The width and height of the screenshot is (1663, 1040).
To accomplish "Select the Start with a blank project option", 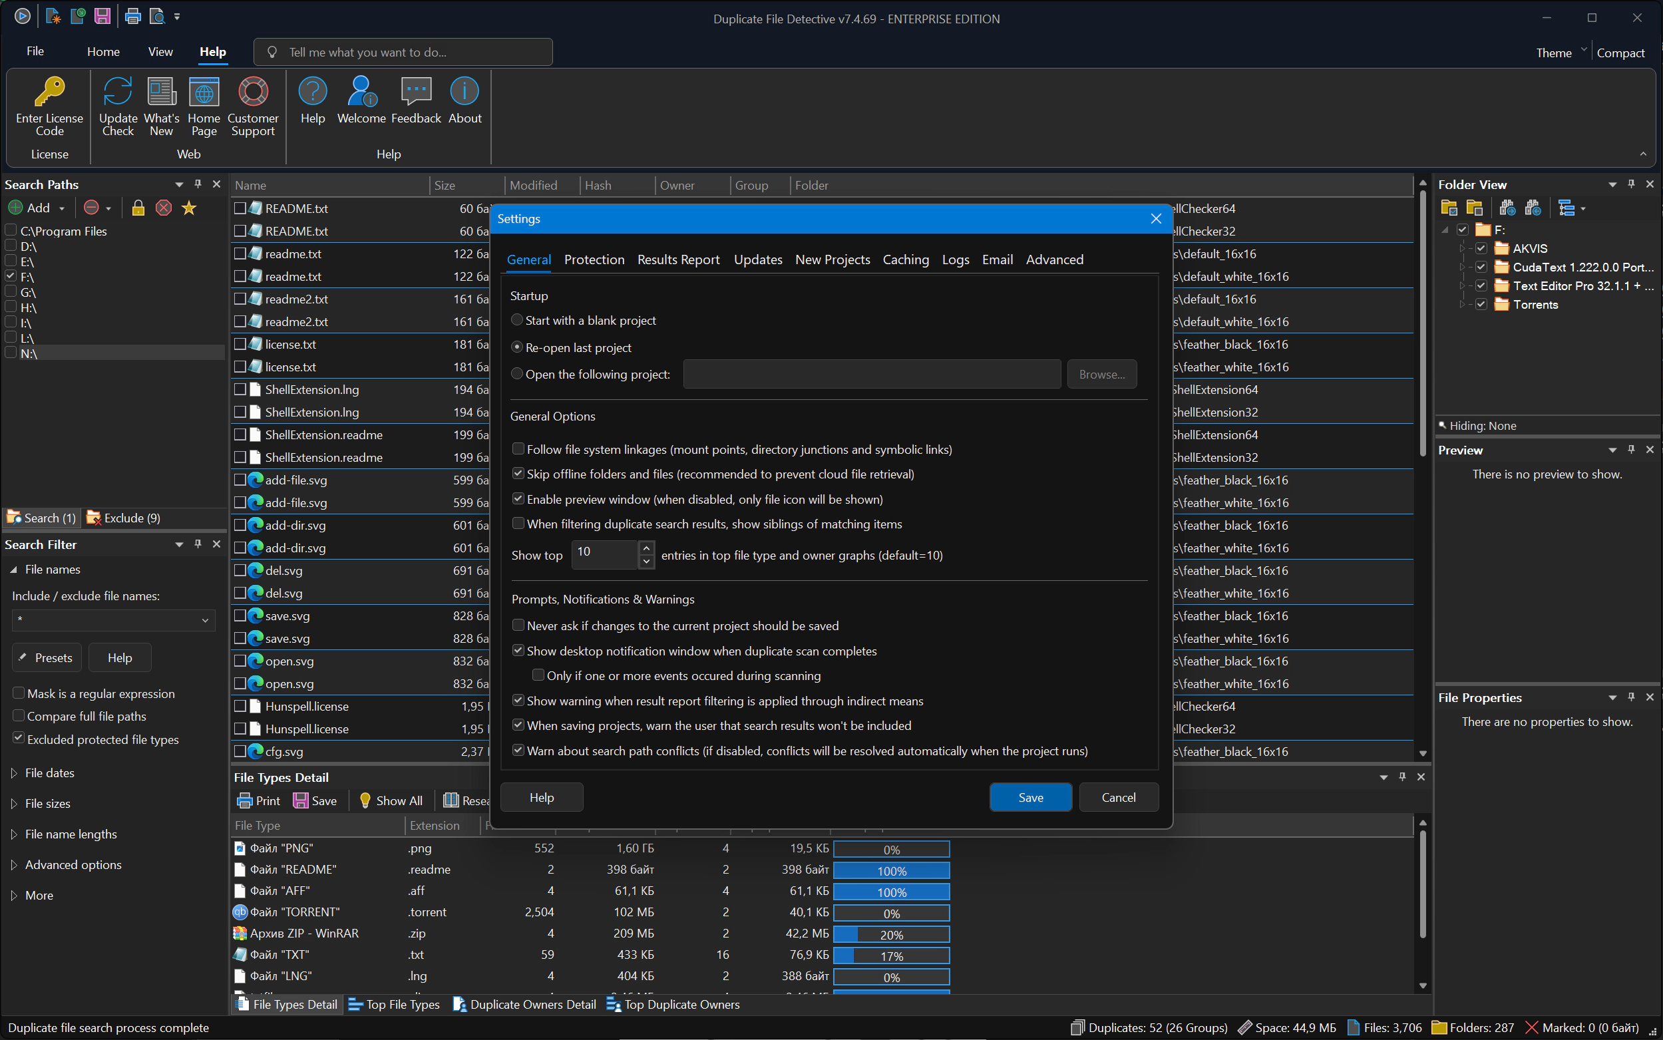I will 517,320.
